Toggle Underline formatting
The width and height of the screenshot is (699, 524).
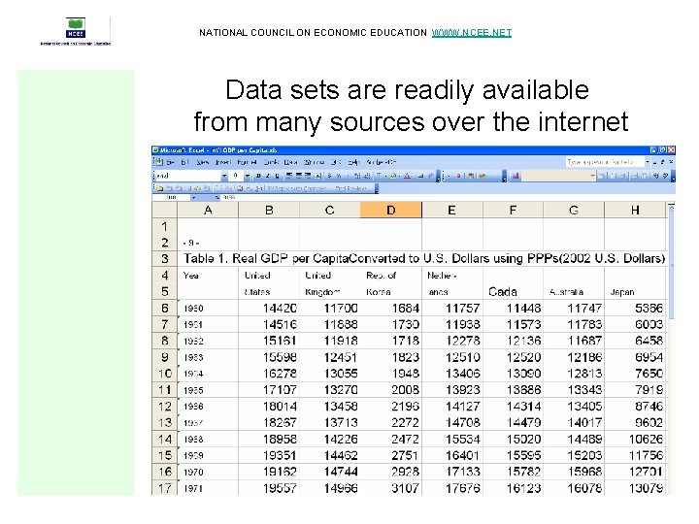(x=277, y=176)
